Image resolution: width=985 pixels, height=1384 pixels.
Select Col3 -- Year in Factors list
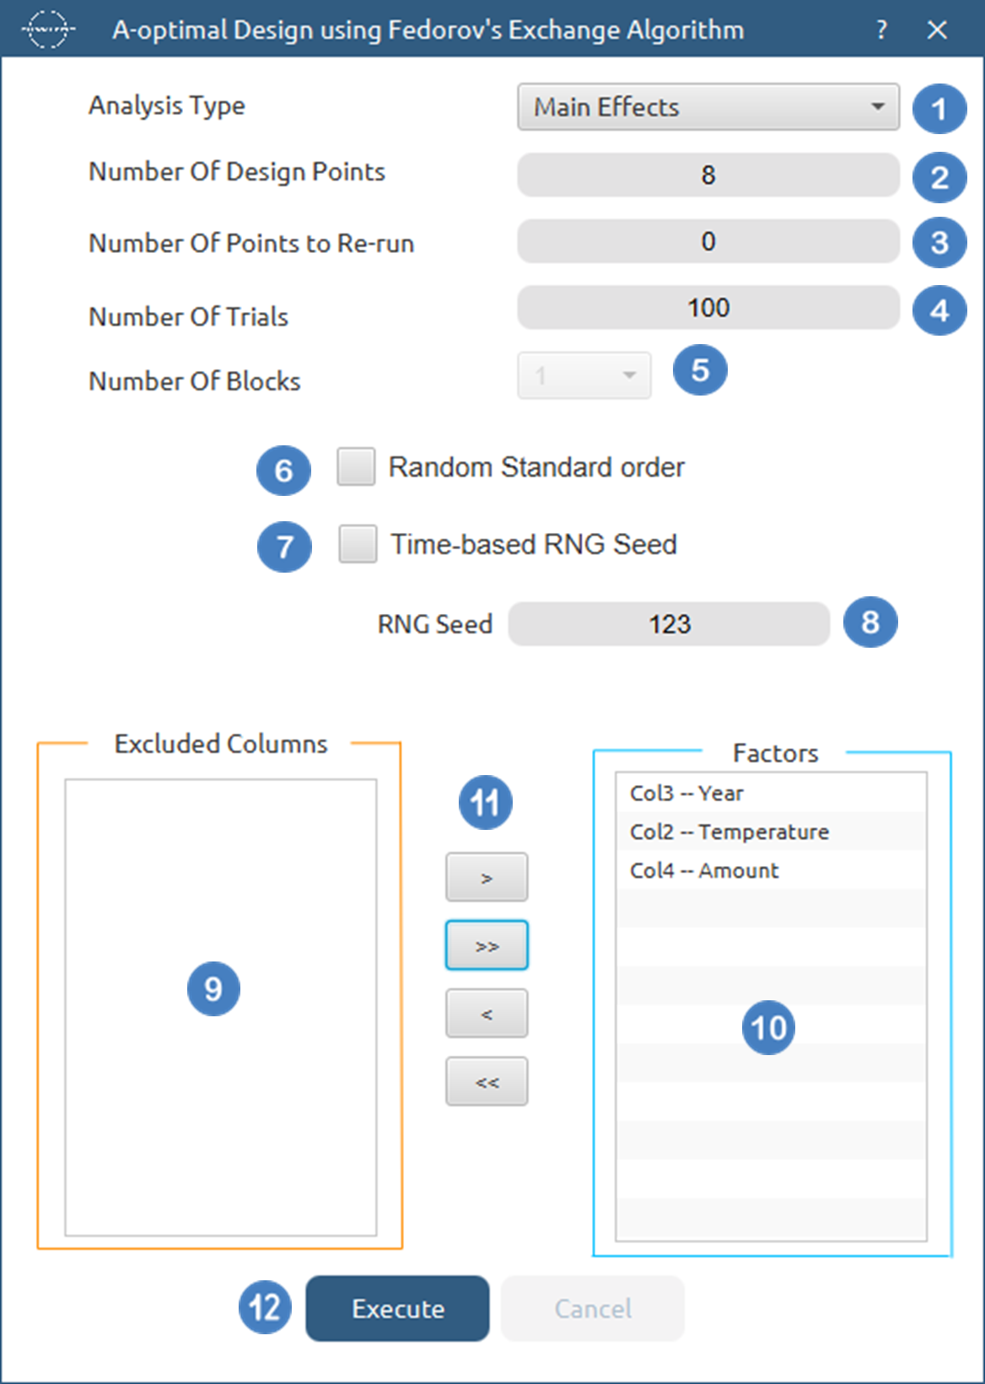[686, 793]
